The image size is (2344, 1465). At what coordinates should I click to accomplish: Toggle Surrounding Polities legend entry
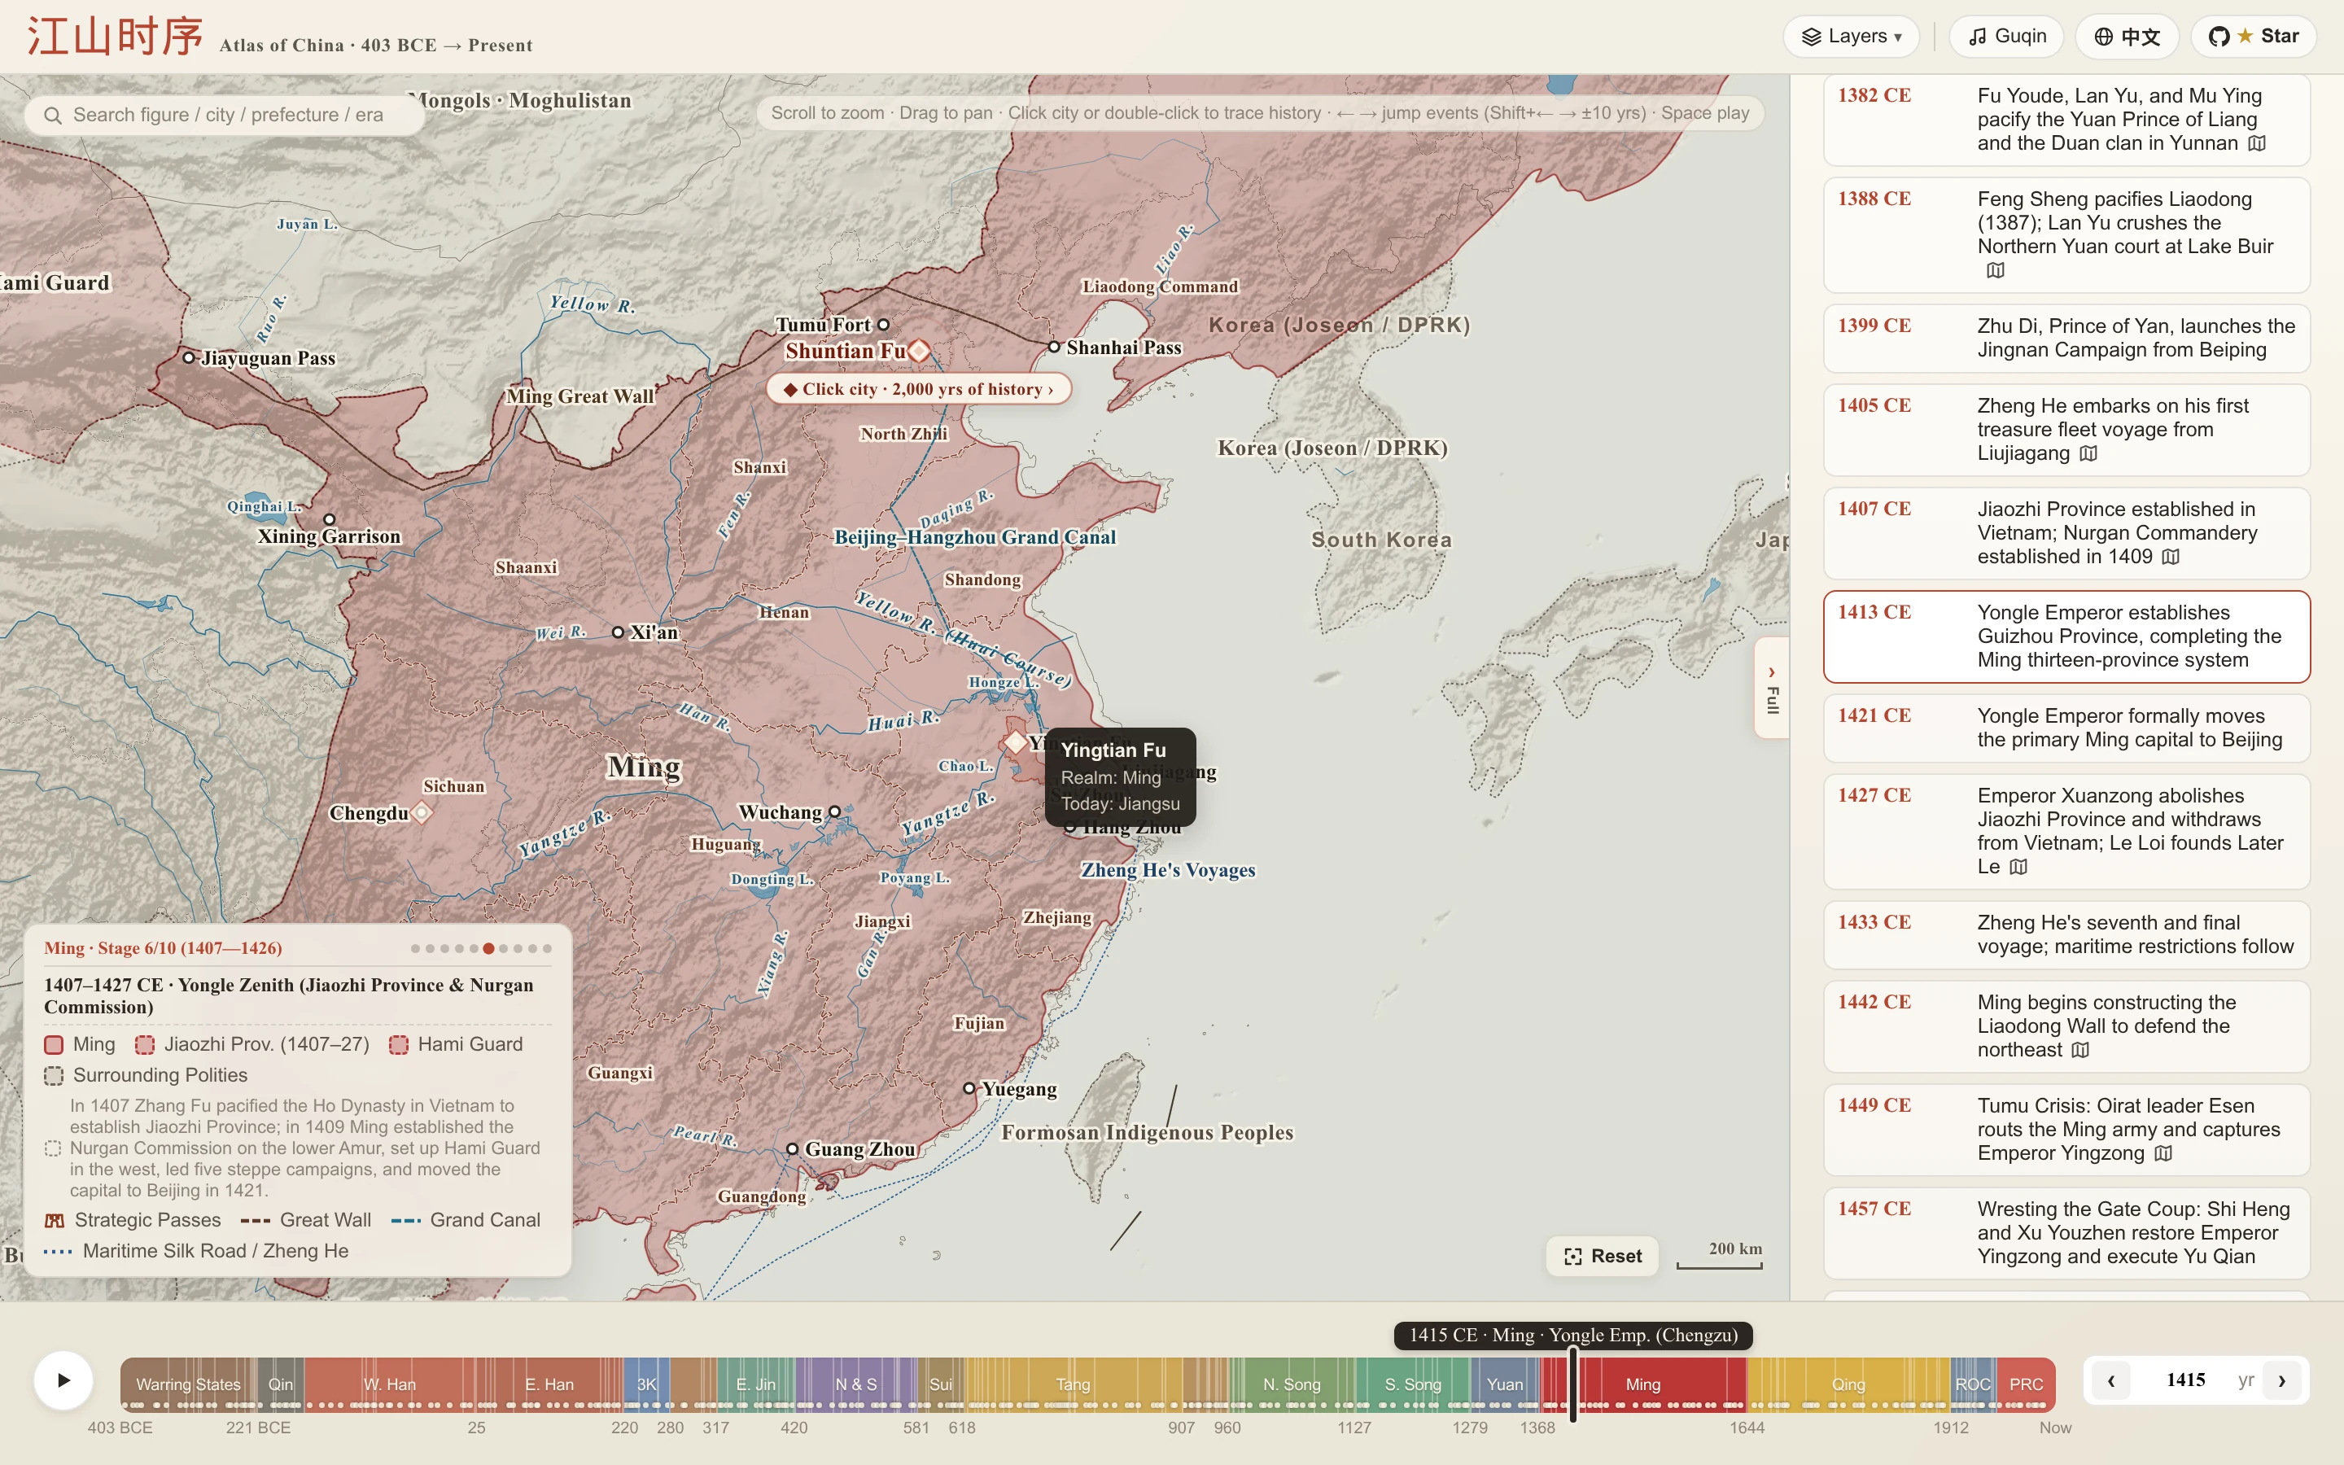pyautogui.click(x=146, y=1075)
